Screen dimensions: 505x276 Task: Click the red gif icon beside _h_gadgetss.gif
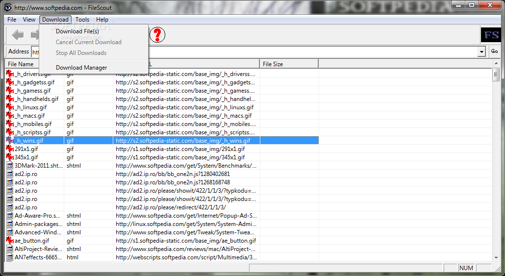10,82
